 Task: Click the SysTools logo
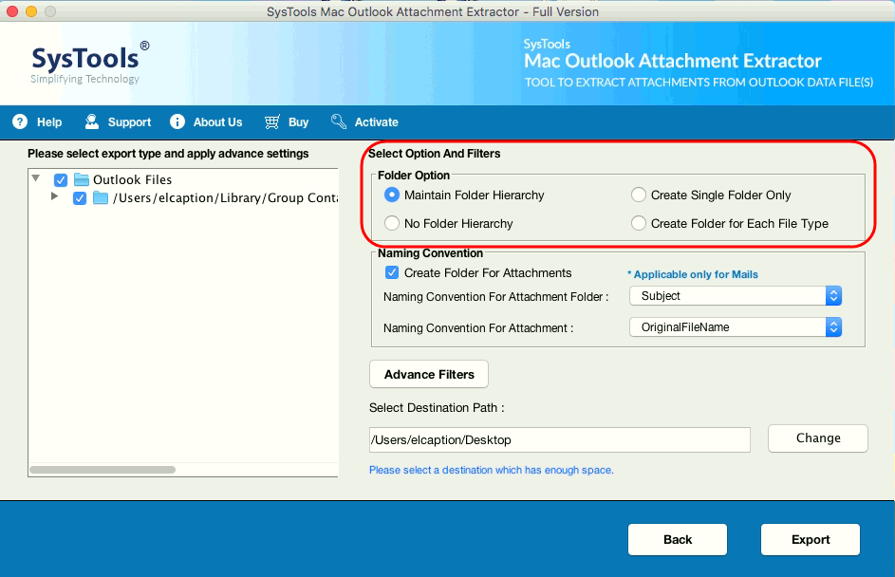90,63
